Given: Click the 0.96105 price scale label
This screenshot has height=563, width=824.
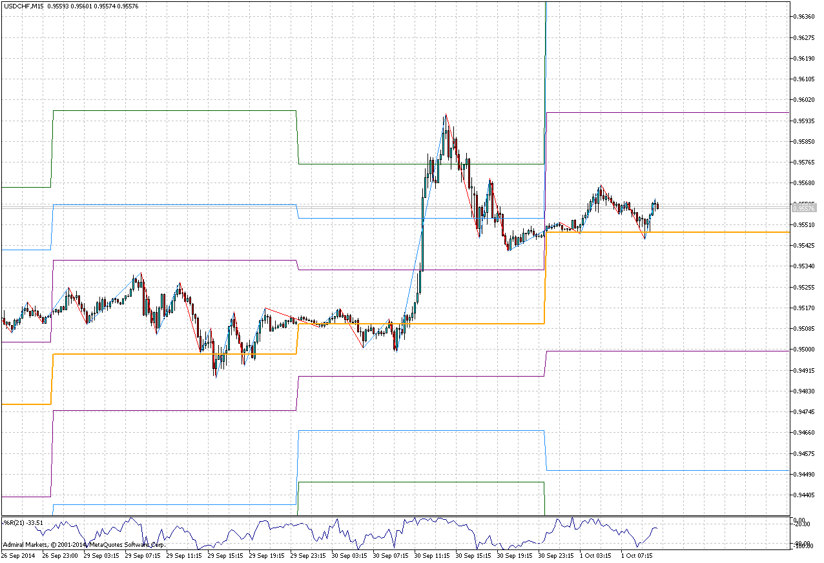Looking at the screenshot, I should coord(805,79).
